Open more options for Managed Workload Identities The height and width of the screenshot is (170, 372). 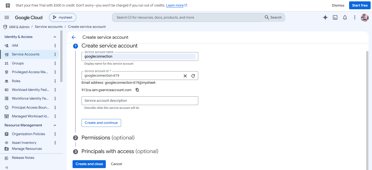(55, 116)
